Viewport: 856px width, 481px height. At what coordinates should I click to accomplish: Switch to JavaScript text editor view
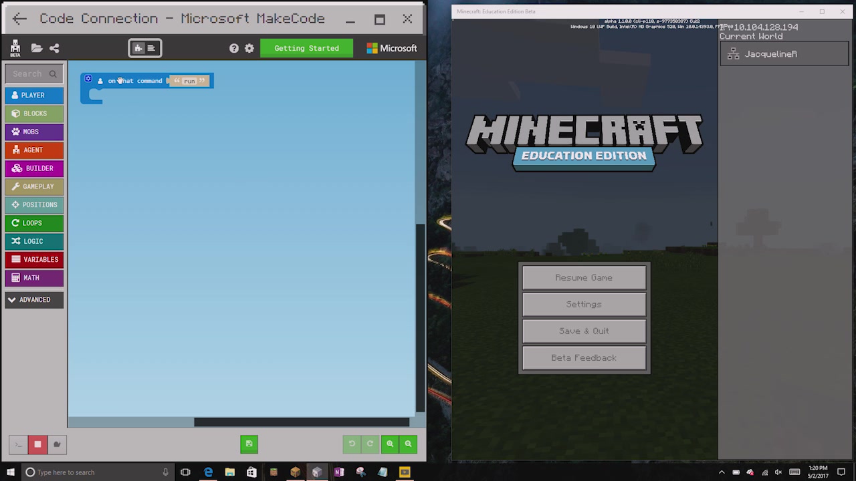pyautogui.click(x=152, y=48)
